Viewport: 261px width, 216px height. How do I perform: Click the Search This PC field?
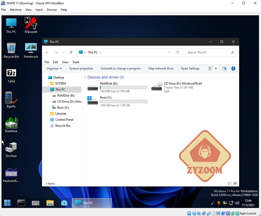pyautogui.click(x=211, y=52)
